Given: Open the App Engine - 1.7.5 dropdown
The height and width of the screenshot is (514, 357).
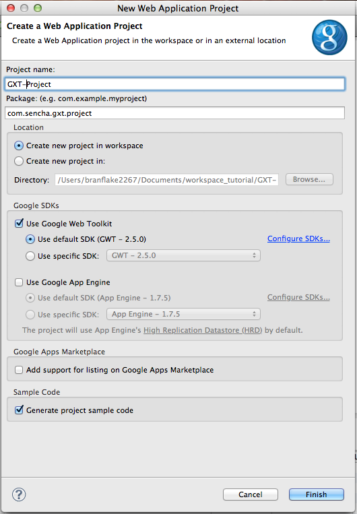Looking at the screenshot, I should tap(184, 314).
